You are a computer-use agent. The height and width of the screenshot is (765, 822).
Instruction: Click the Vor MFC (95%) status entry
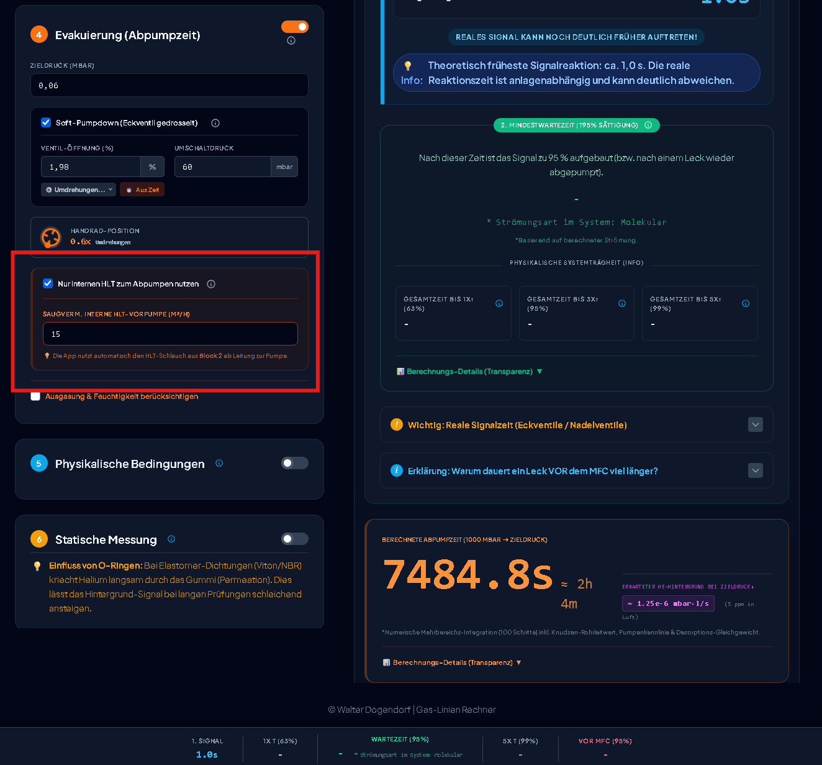pos(605,748)
